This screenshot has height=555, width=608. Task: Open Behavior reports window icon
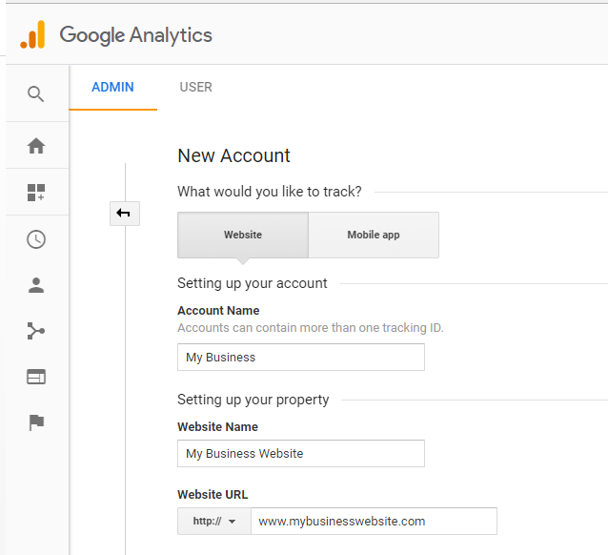coord(36,377)
